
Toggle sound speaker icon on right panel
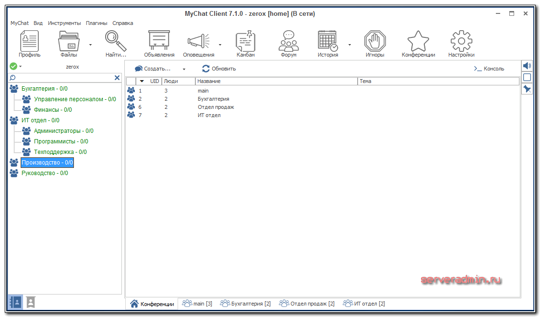point(527,66)
